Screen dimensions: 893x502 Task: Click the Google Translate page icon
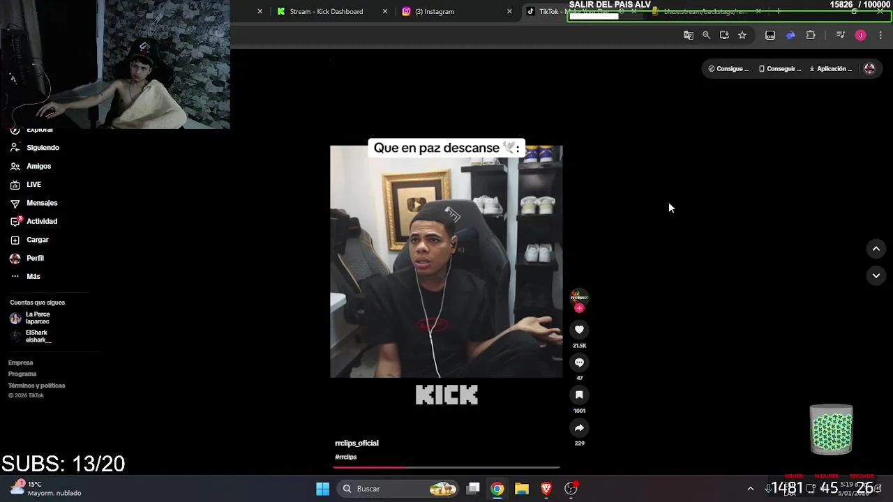point(689,35)
